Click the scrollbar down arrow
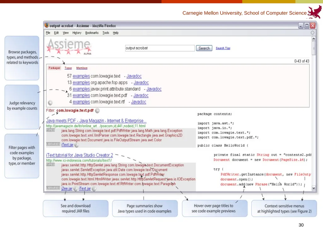Screen dimensions: 323x242 coord(314,188)
